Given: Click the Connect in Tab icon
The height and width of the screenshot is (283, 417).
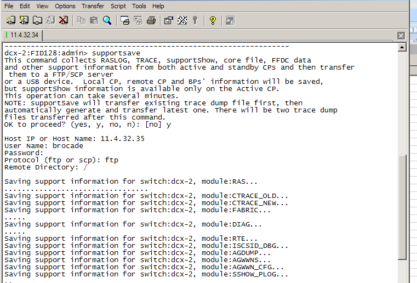Looking at the screenshot, I should click(37, 20).
